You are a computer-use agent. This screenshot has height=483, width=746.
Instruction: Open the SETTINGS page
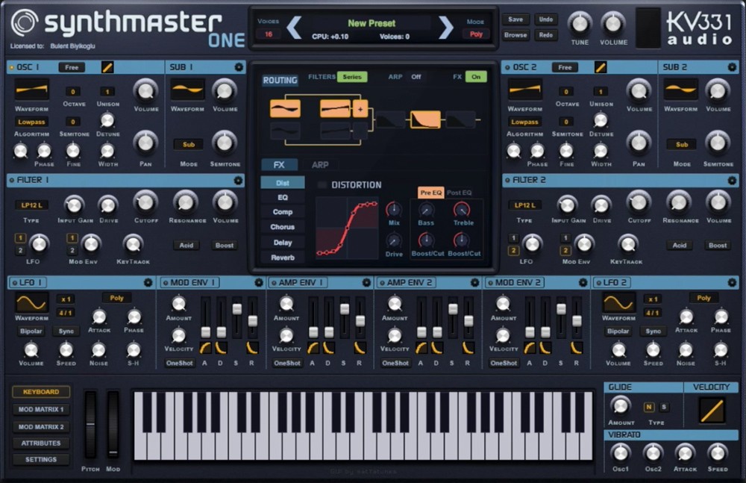click(41, 460)
